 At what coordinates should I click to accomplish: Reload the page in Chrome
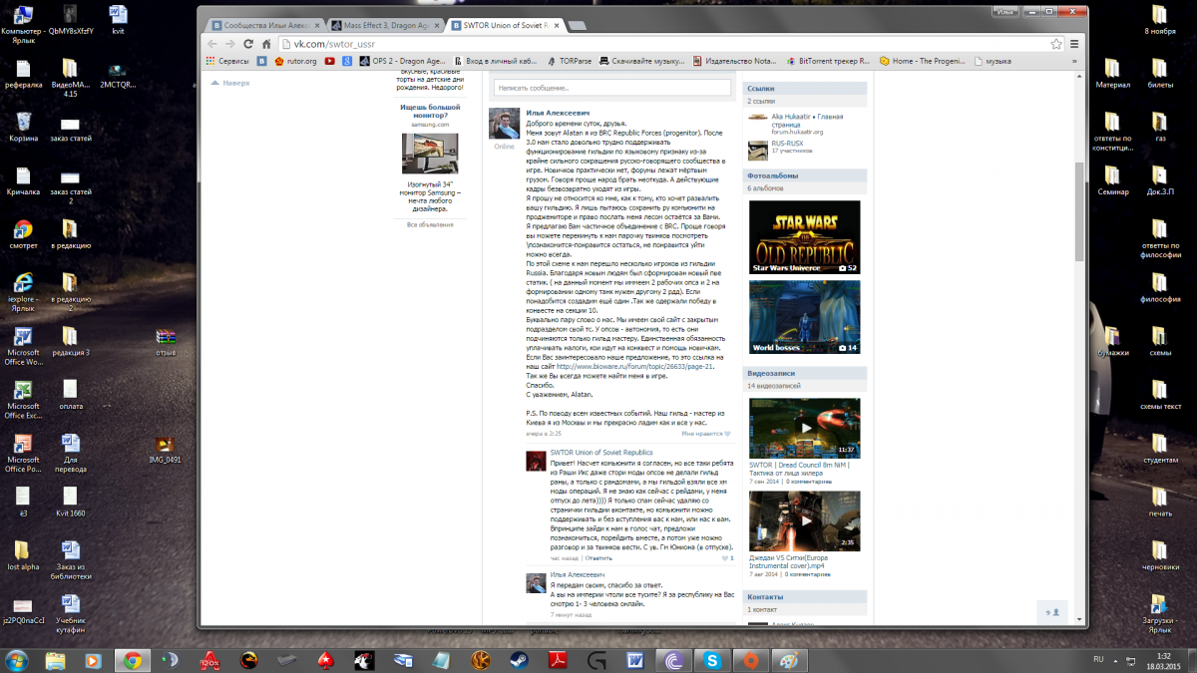click(249, 44)
